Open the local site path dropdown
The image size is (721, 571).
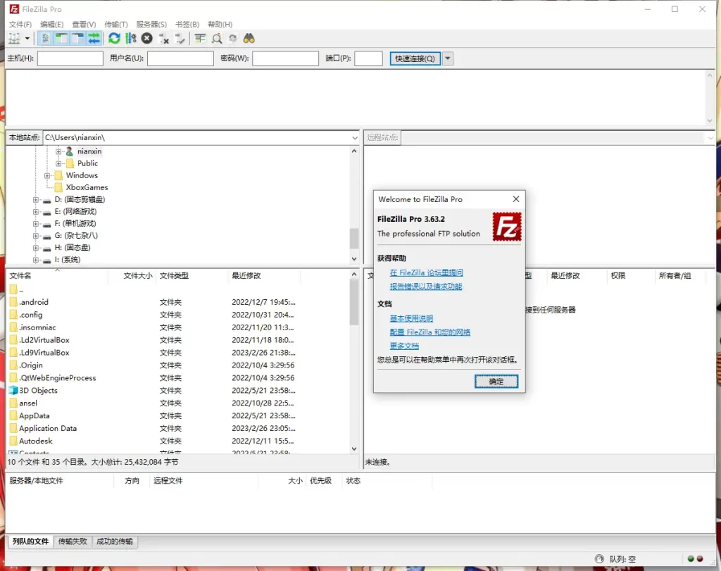point(355,137)
